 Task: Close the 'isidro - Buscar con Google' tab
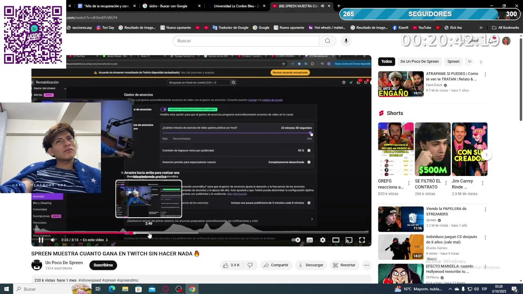[x=199, y=6]
